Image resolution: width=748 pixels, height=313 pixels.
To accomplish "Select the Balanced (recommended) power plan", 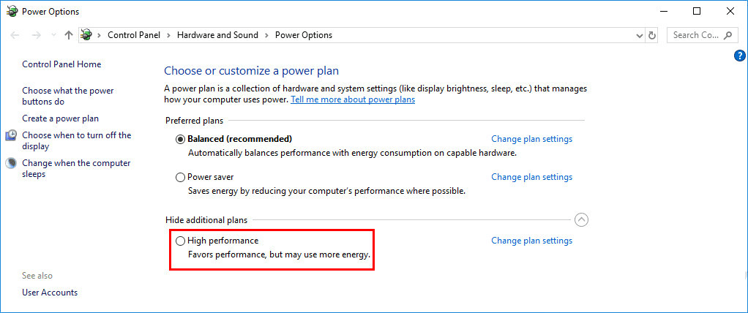I will (181, 139).
